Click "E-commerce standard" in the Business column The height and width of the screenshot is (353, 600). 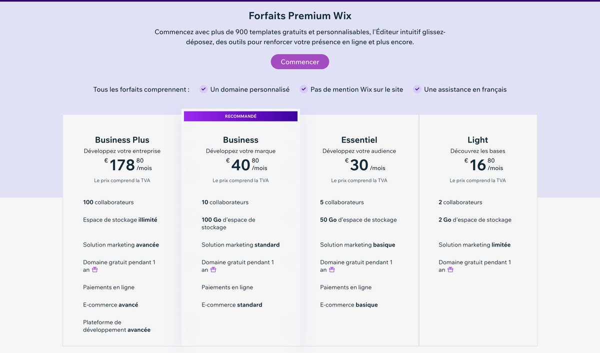232,304
